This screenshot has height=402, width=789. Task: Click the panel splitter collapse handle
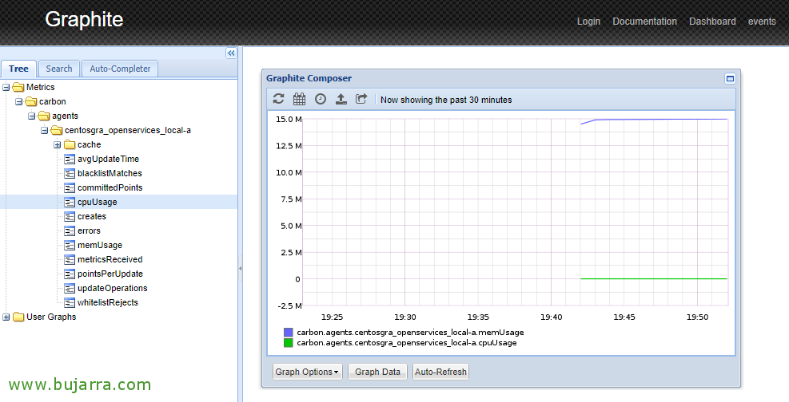(x=240, y=269)
